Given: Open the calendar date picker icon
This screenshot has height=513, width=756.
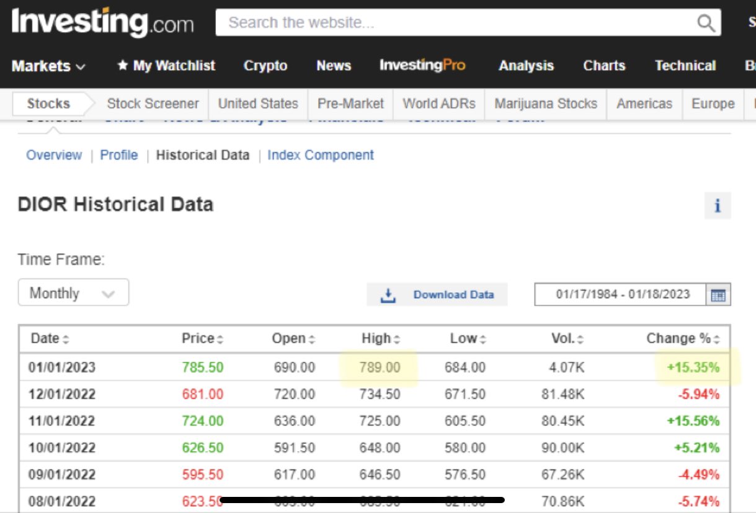Looking at the screenshot, I should point(718,295).
